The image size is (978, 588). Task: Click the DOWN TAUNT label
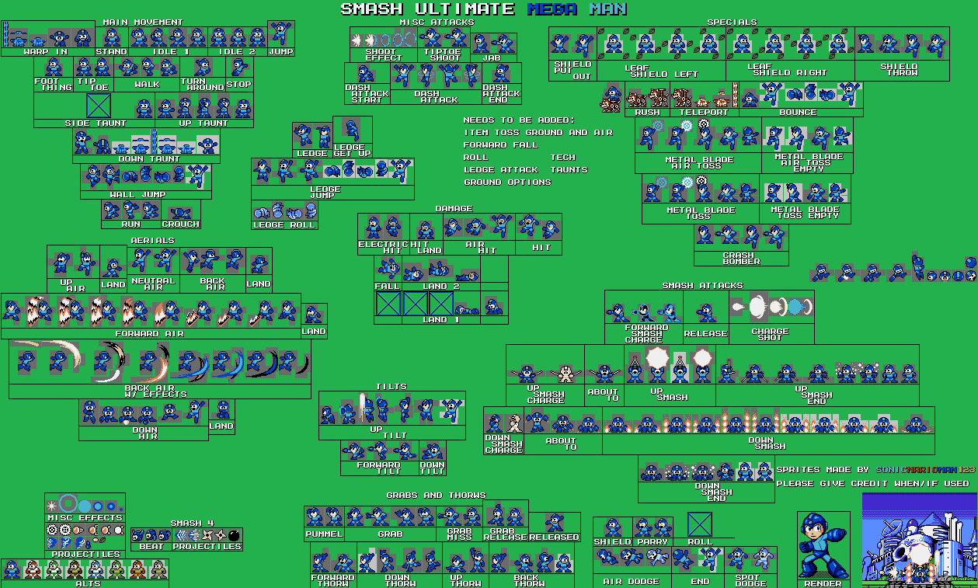coord(148,158)
